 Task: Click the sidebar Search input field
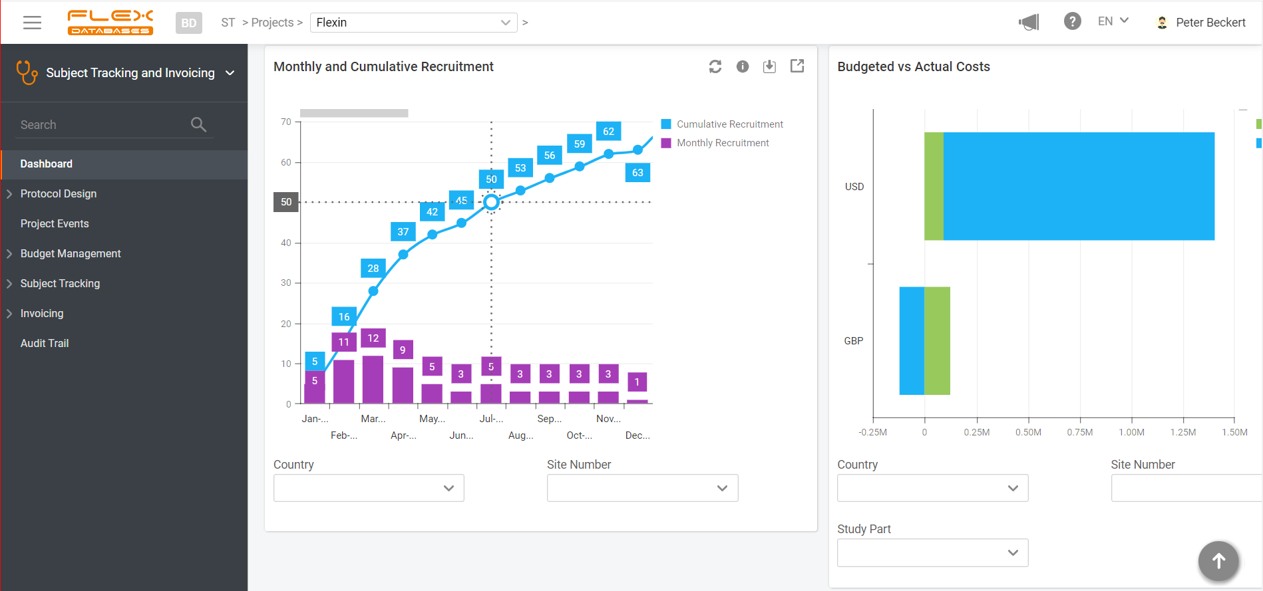100,125
